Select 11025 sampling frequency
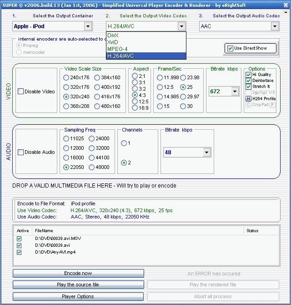This screenshot has width=291, height=305. click(66, 139)
